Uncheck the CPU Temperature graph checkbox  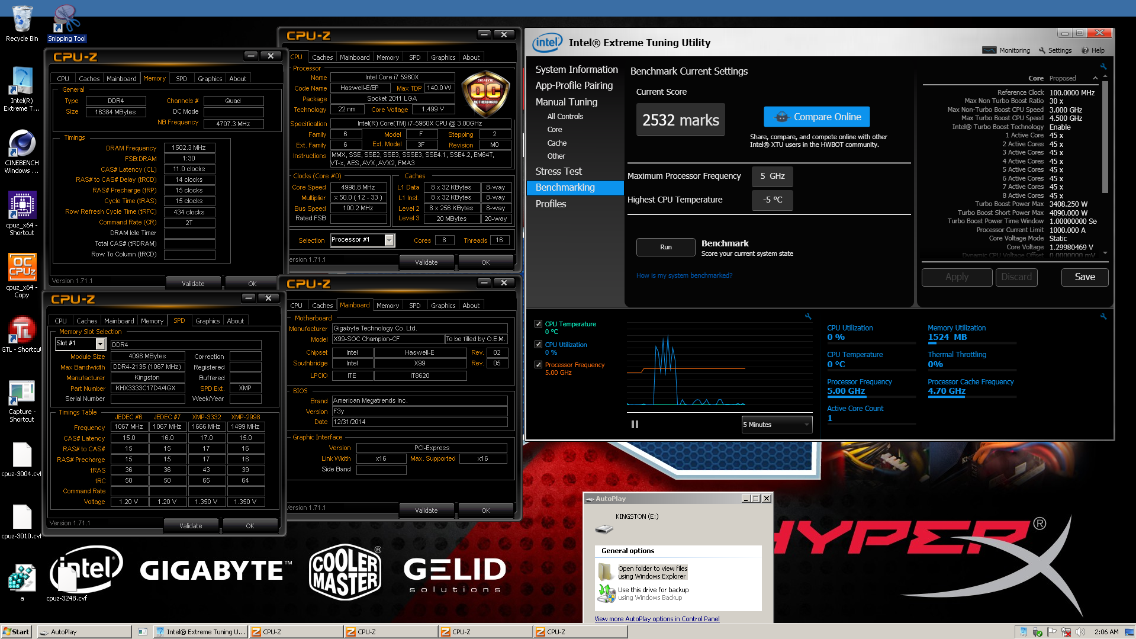point(538,324)
